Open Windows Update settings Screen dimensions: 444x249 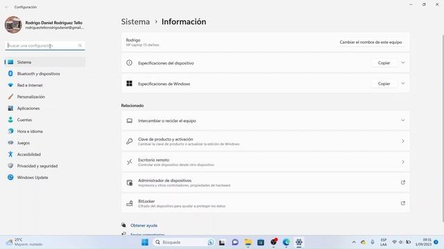tap(45, 178)
